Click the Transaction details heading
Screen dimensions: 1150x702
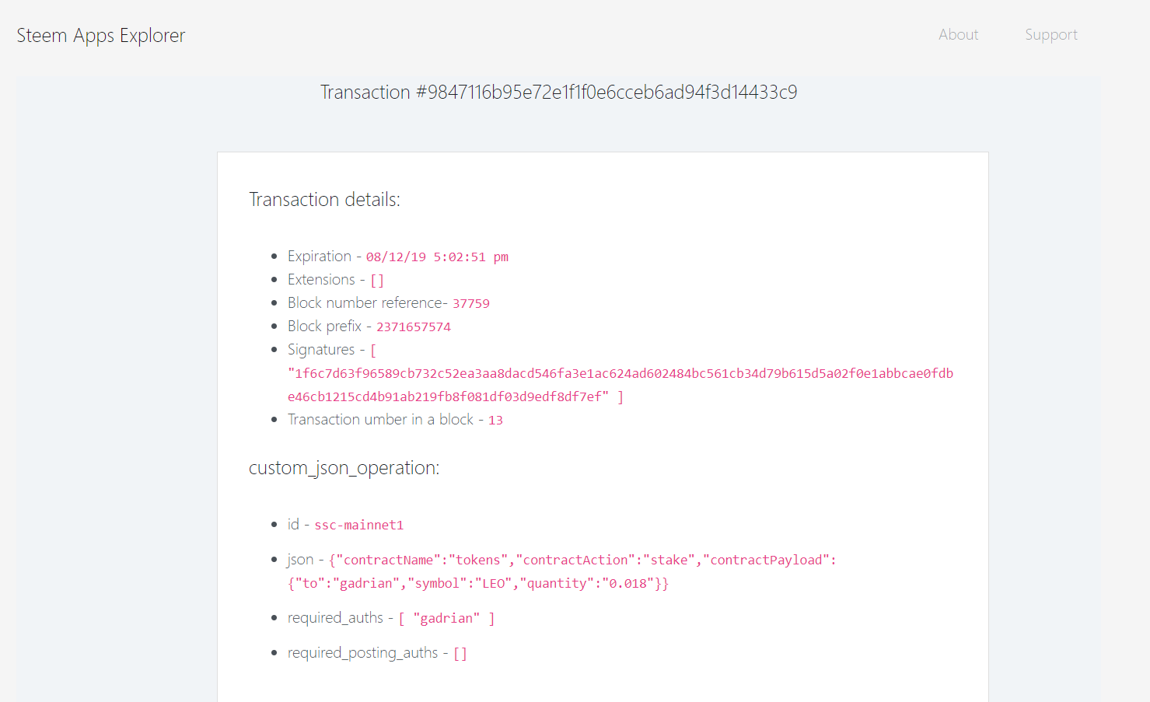pos(324,200)
